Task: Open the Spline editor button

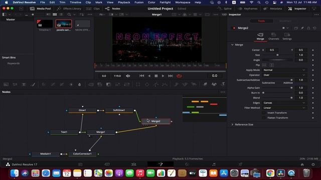Action: tap(224, 8)
